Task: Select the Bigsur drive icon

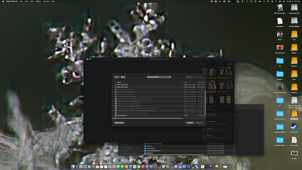Action: (294, 47)
